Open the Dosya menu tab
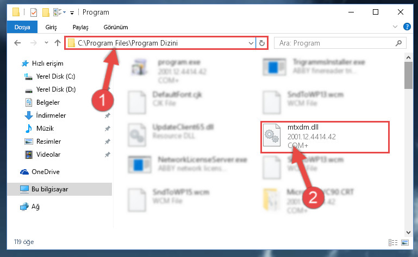Viewport: 418px width, 257px height. [x=22, y=27]
